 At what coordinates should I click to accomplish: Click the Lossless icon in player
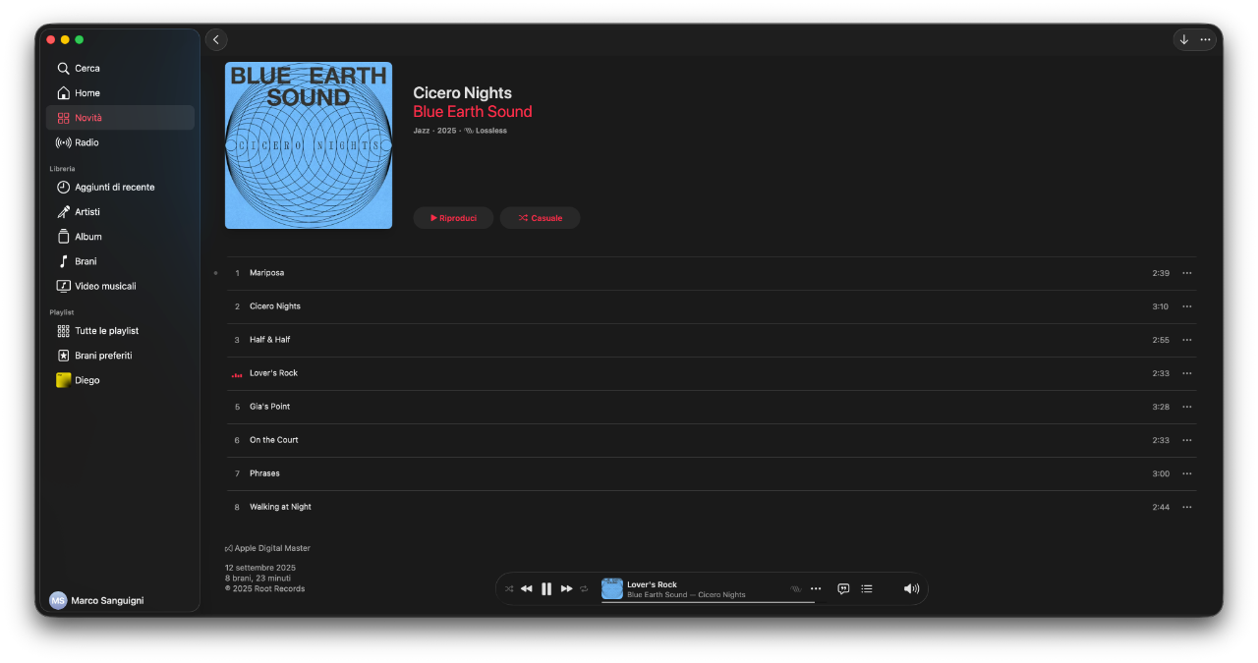pos(796,589)
